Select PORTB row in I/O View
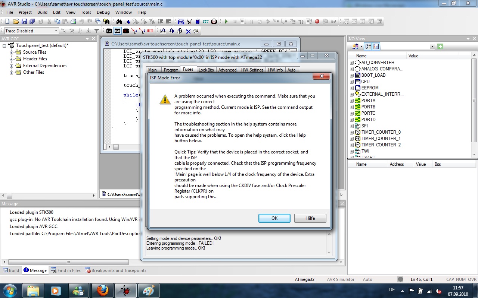The image size is (478, 298). [368, 107]
